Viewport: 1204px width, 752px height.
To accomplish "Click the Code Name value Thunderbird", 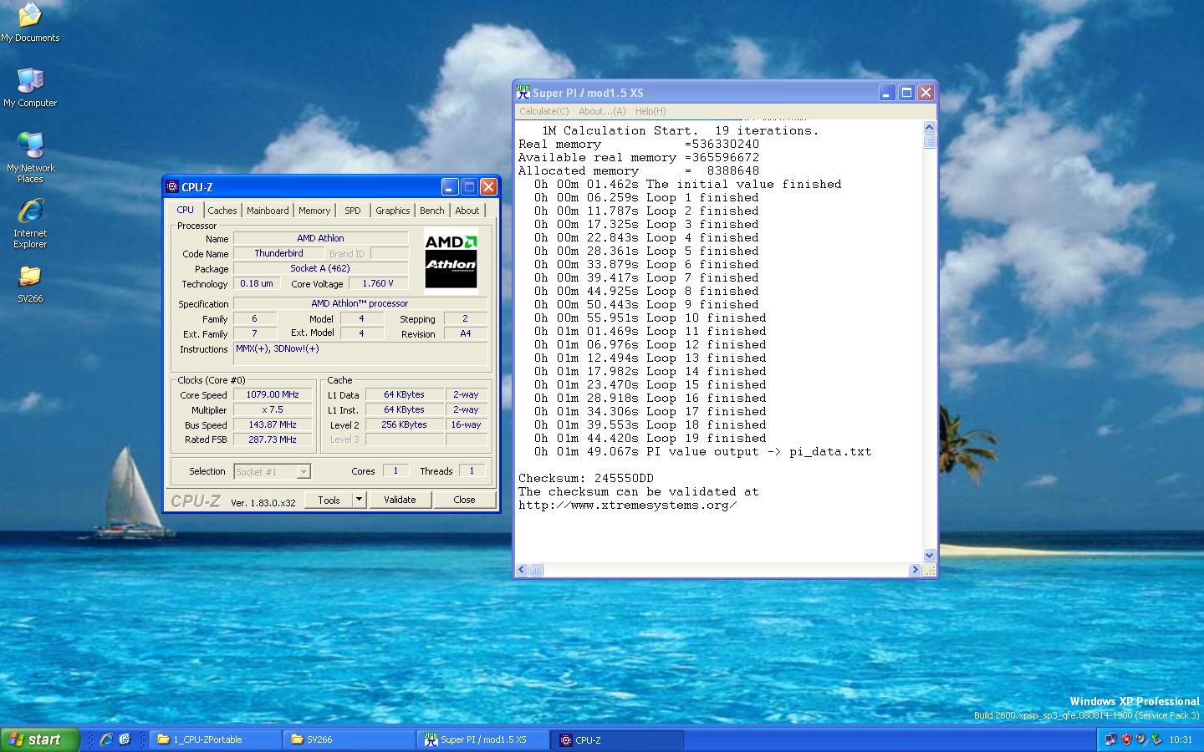I will pyautogui.click(x=278, y=253).
